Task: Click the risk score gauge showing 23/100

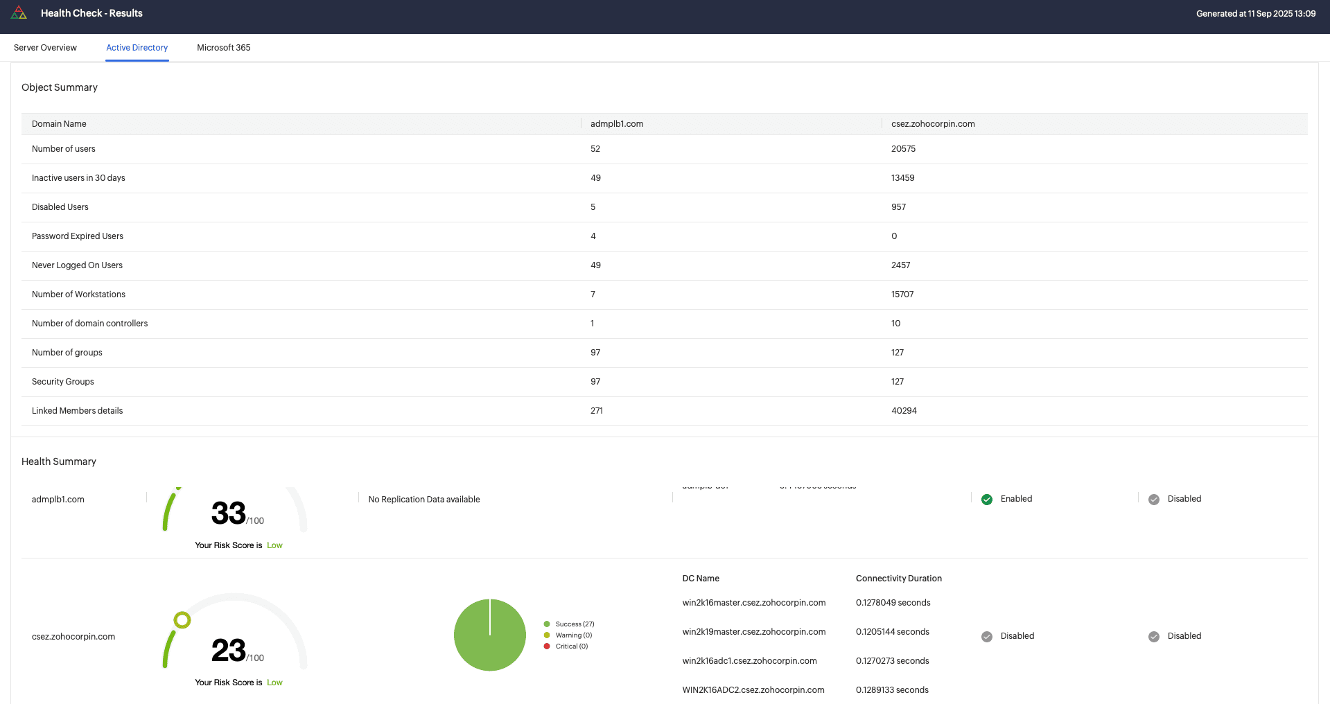Action: (229, 650)
